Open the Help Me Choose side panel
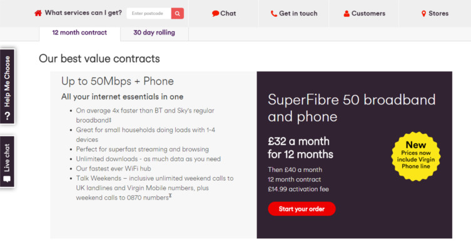This screenshot has width=471, height=242. [x=7, y=86]
